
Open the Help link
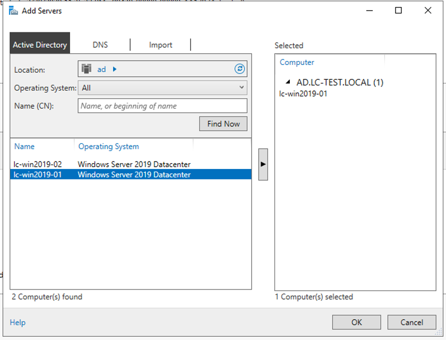click(18, 322)
